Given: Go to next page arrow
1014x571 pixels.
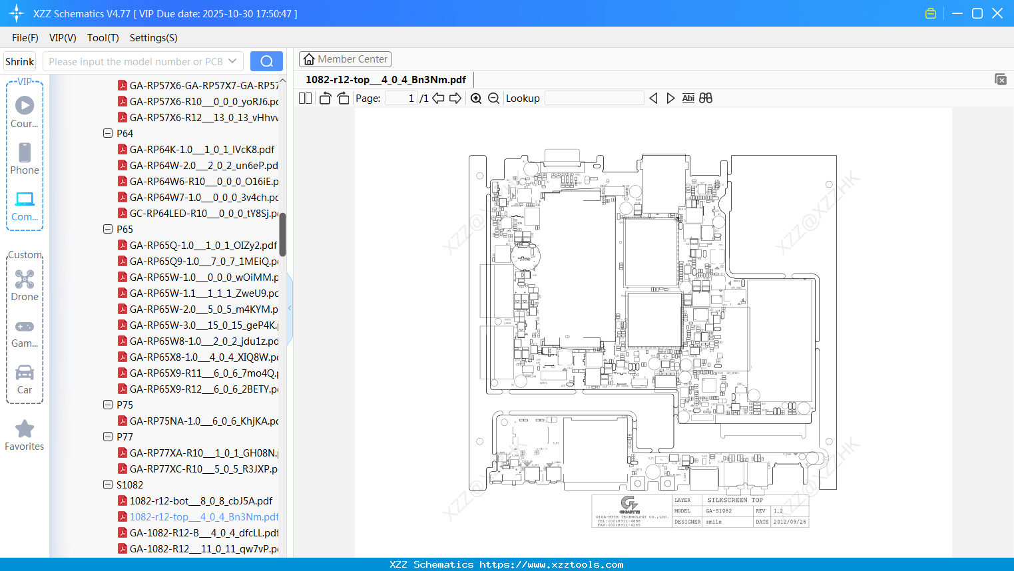Looking at the screenshot, I should (x=455, y=98).
